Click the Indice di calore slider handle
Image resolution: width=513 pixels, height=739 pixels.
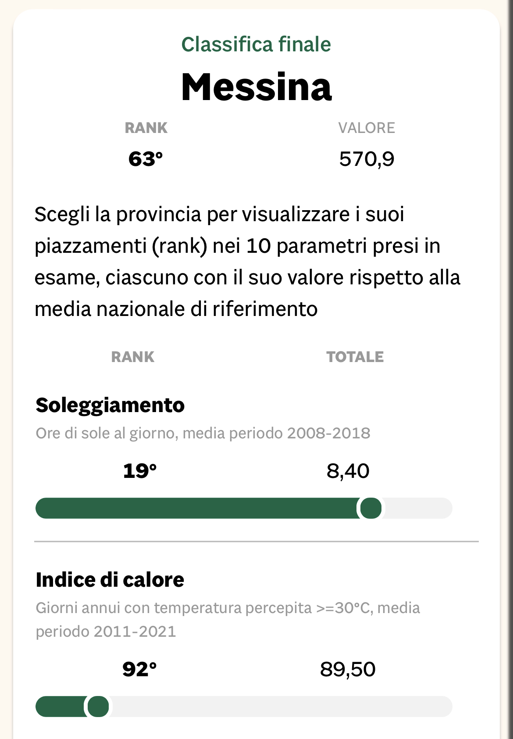pyautogui.click(x=98, y=707)
